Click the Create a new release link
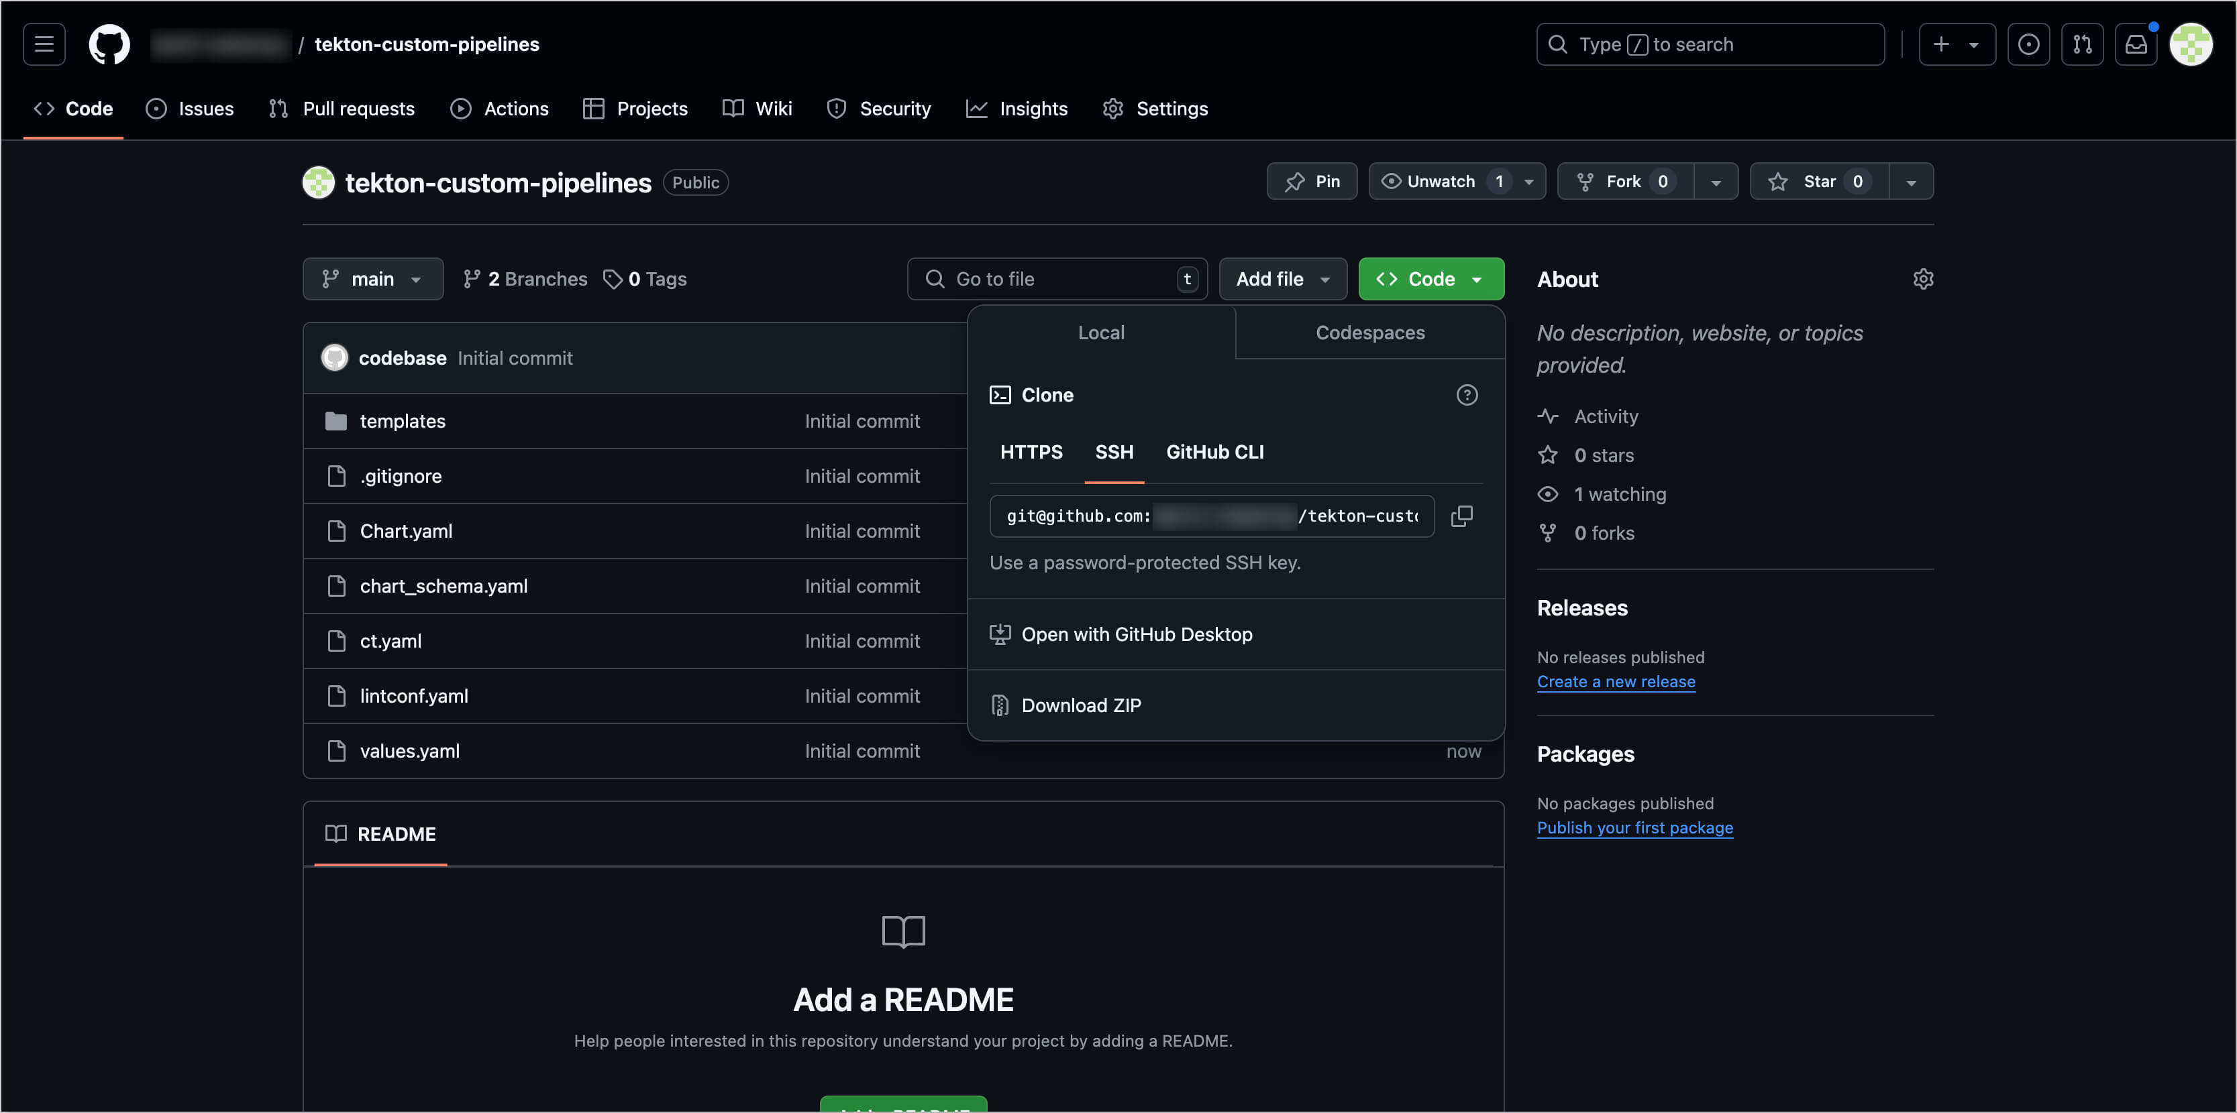 click(x=1616, y=682)
